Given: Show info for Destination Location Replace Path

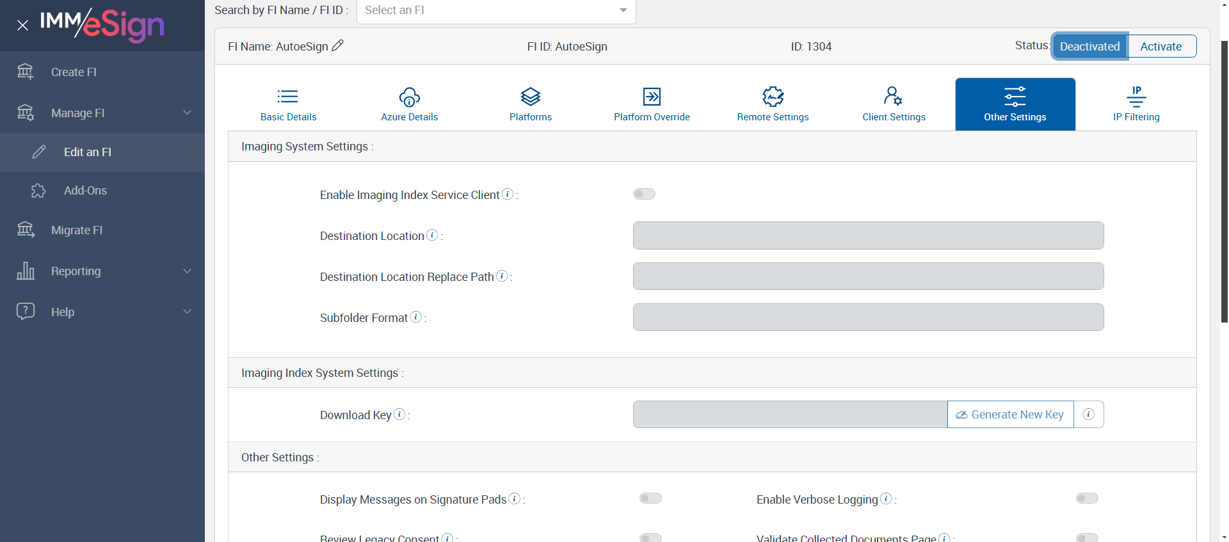Looking at the screenshot, I should (502, 276).
